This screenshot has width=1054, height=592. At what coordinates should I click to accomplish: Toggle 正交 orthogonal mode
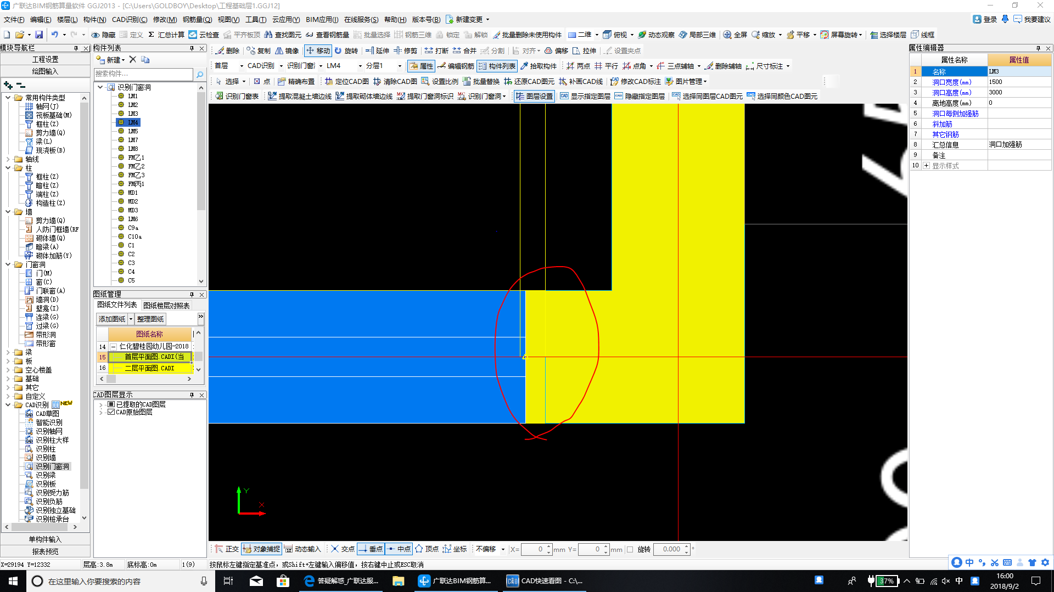pyautogui.click(x=227, y=549)
